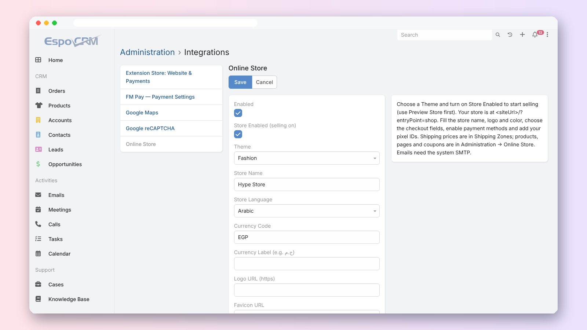Select FM Pay — Payment Settings
The image size is (587, 330).
click(x=171, y=97)
